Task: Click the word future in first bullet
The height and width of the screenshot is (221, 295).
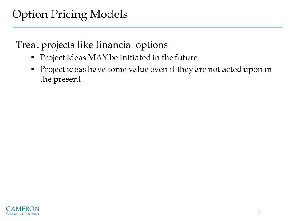Action: click(186, 57)
